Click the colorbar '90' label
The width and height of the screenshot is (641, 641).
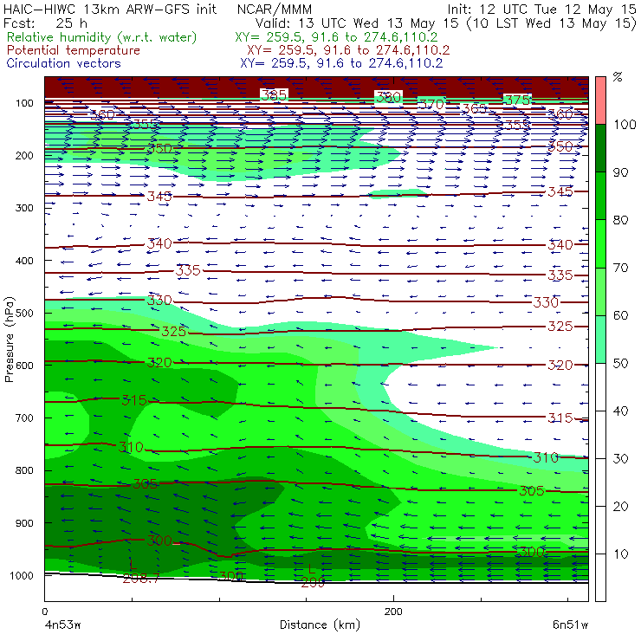[620, 172]
